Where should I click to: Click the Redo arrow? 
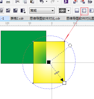[53, 2]
